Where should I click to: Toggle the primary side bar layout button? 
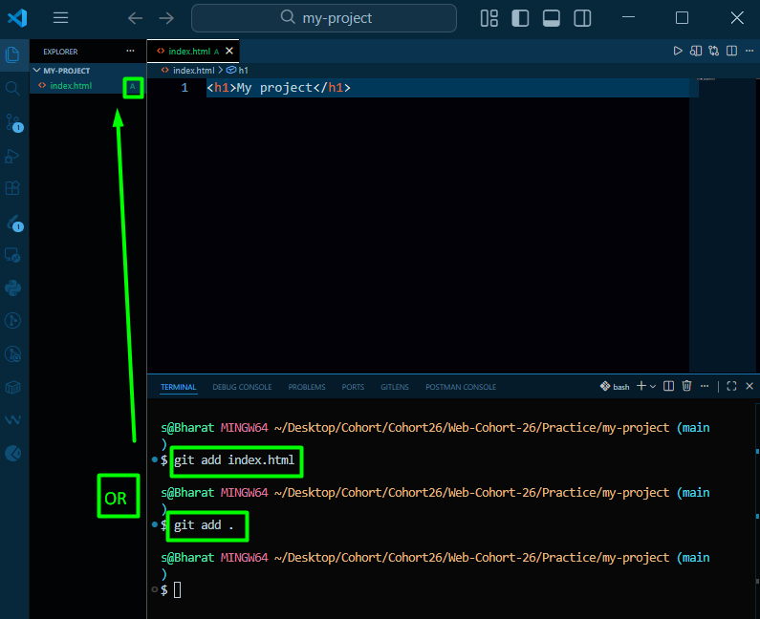520,18
